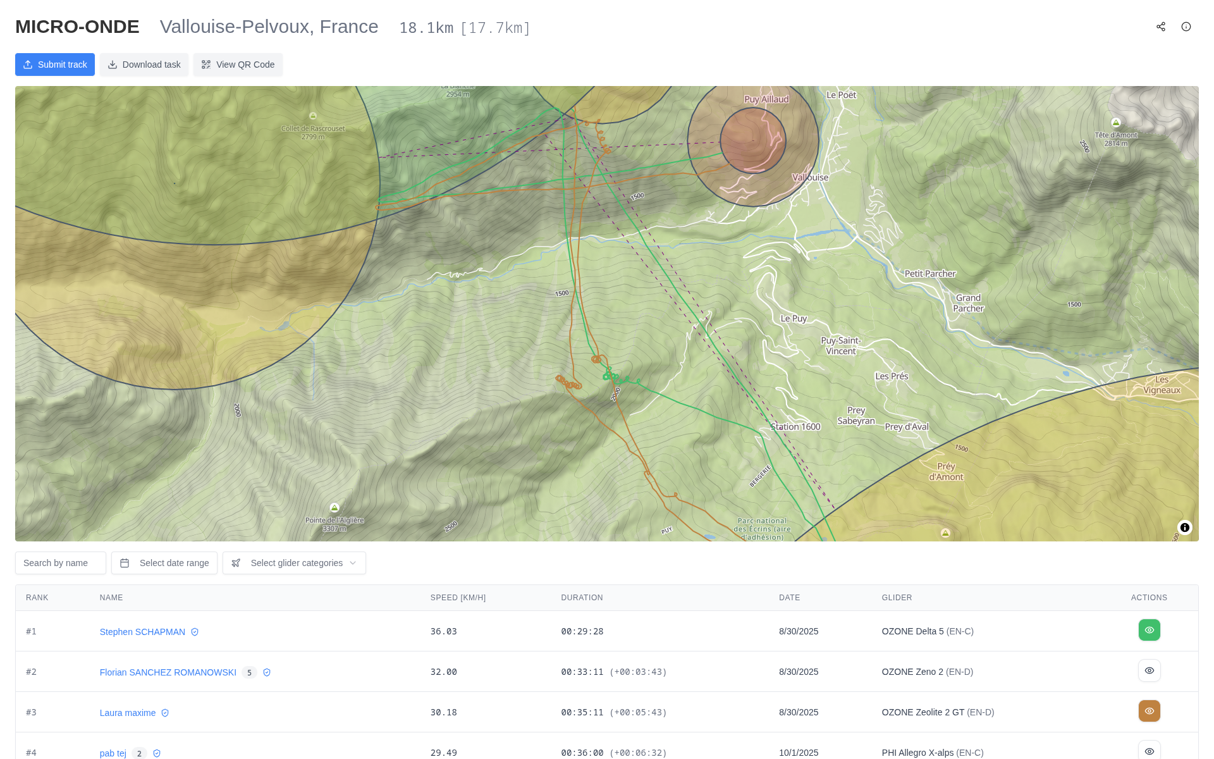Screen dimensions: 1214x759
Task: Open Stephen SCHAPMAN's profile link
Action: point(142,632)
